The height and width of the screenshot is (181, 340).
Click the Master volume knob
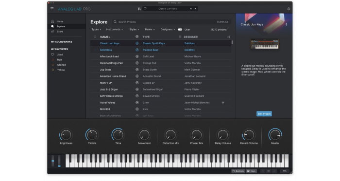(275, 135)
